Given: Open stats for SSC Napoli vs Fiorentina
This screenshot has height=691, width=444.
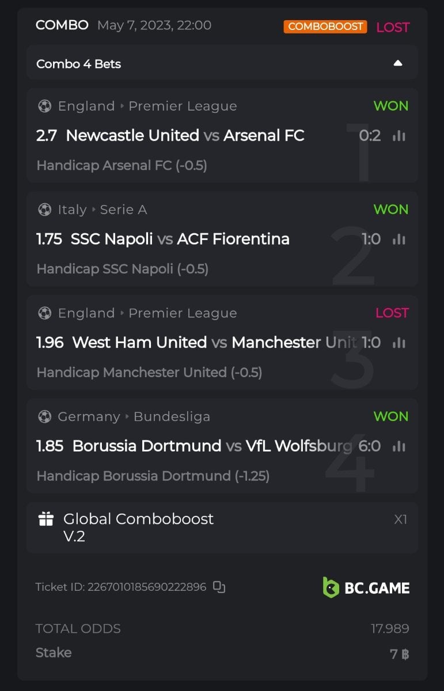Looking at the screenshot, I should (399, 239).
